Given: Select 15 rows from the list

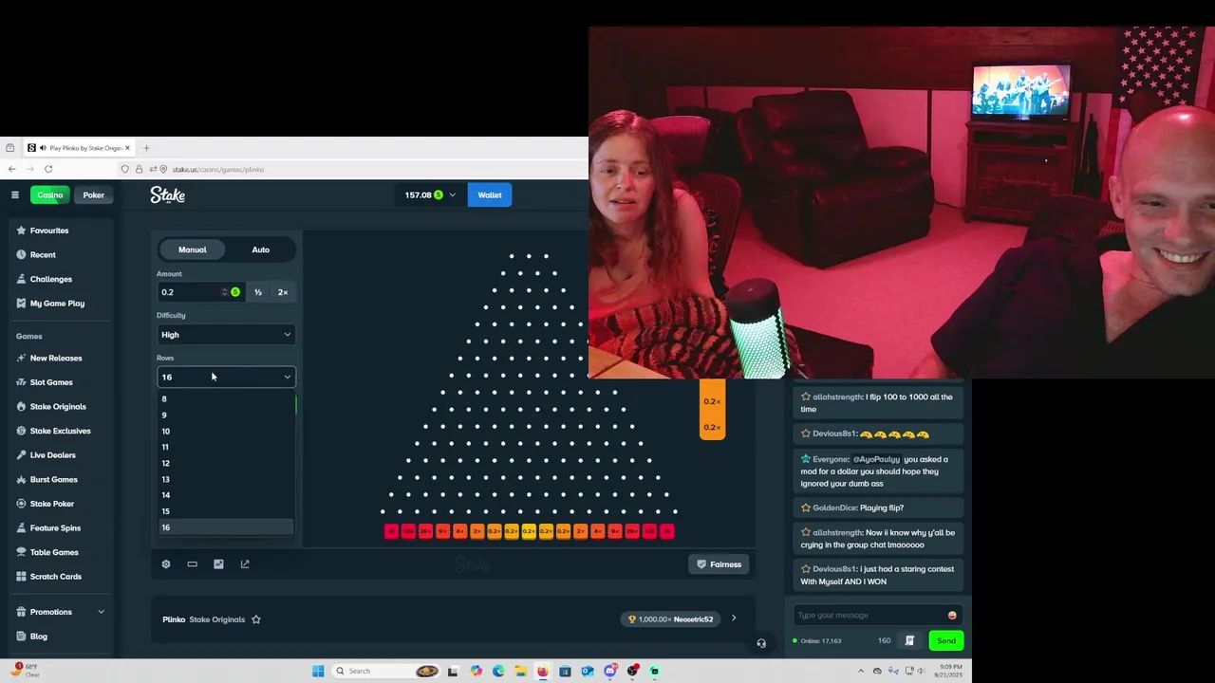Looking at the screenshot, I should [x=225, y=511].
